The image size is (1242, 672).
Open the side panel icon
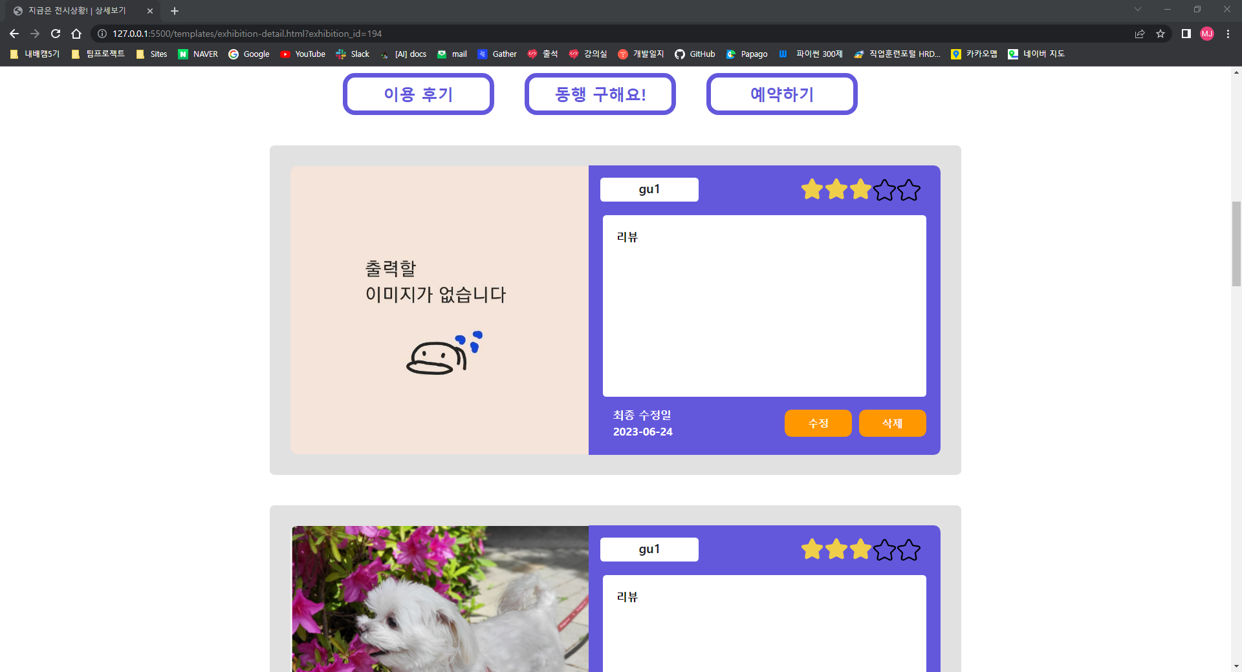click(x=1186, y=34)
